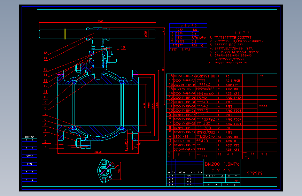This screenshot has height=196, width=302.
Task: Click part code 200Q41F-16P-09
Action: tap(185, 98)
